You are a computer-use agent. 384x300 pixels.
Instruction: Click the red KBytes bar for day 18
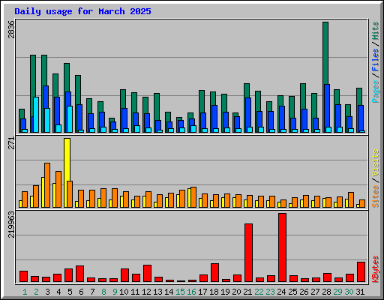(x=214, y=272)
